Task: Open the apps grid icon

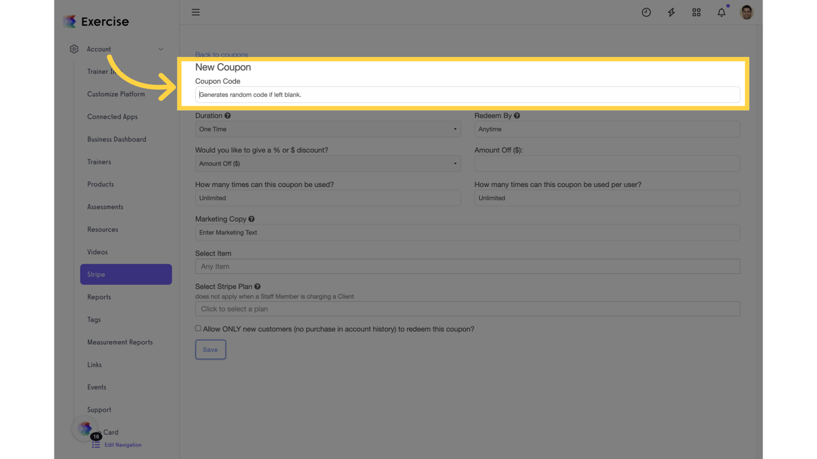Action: tap(696, 12)
